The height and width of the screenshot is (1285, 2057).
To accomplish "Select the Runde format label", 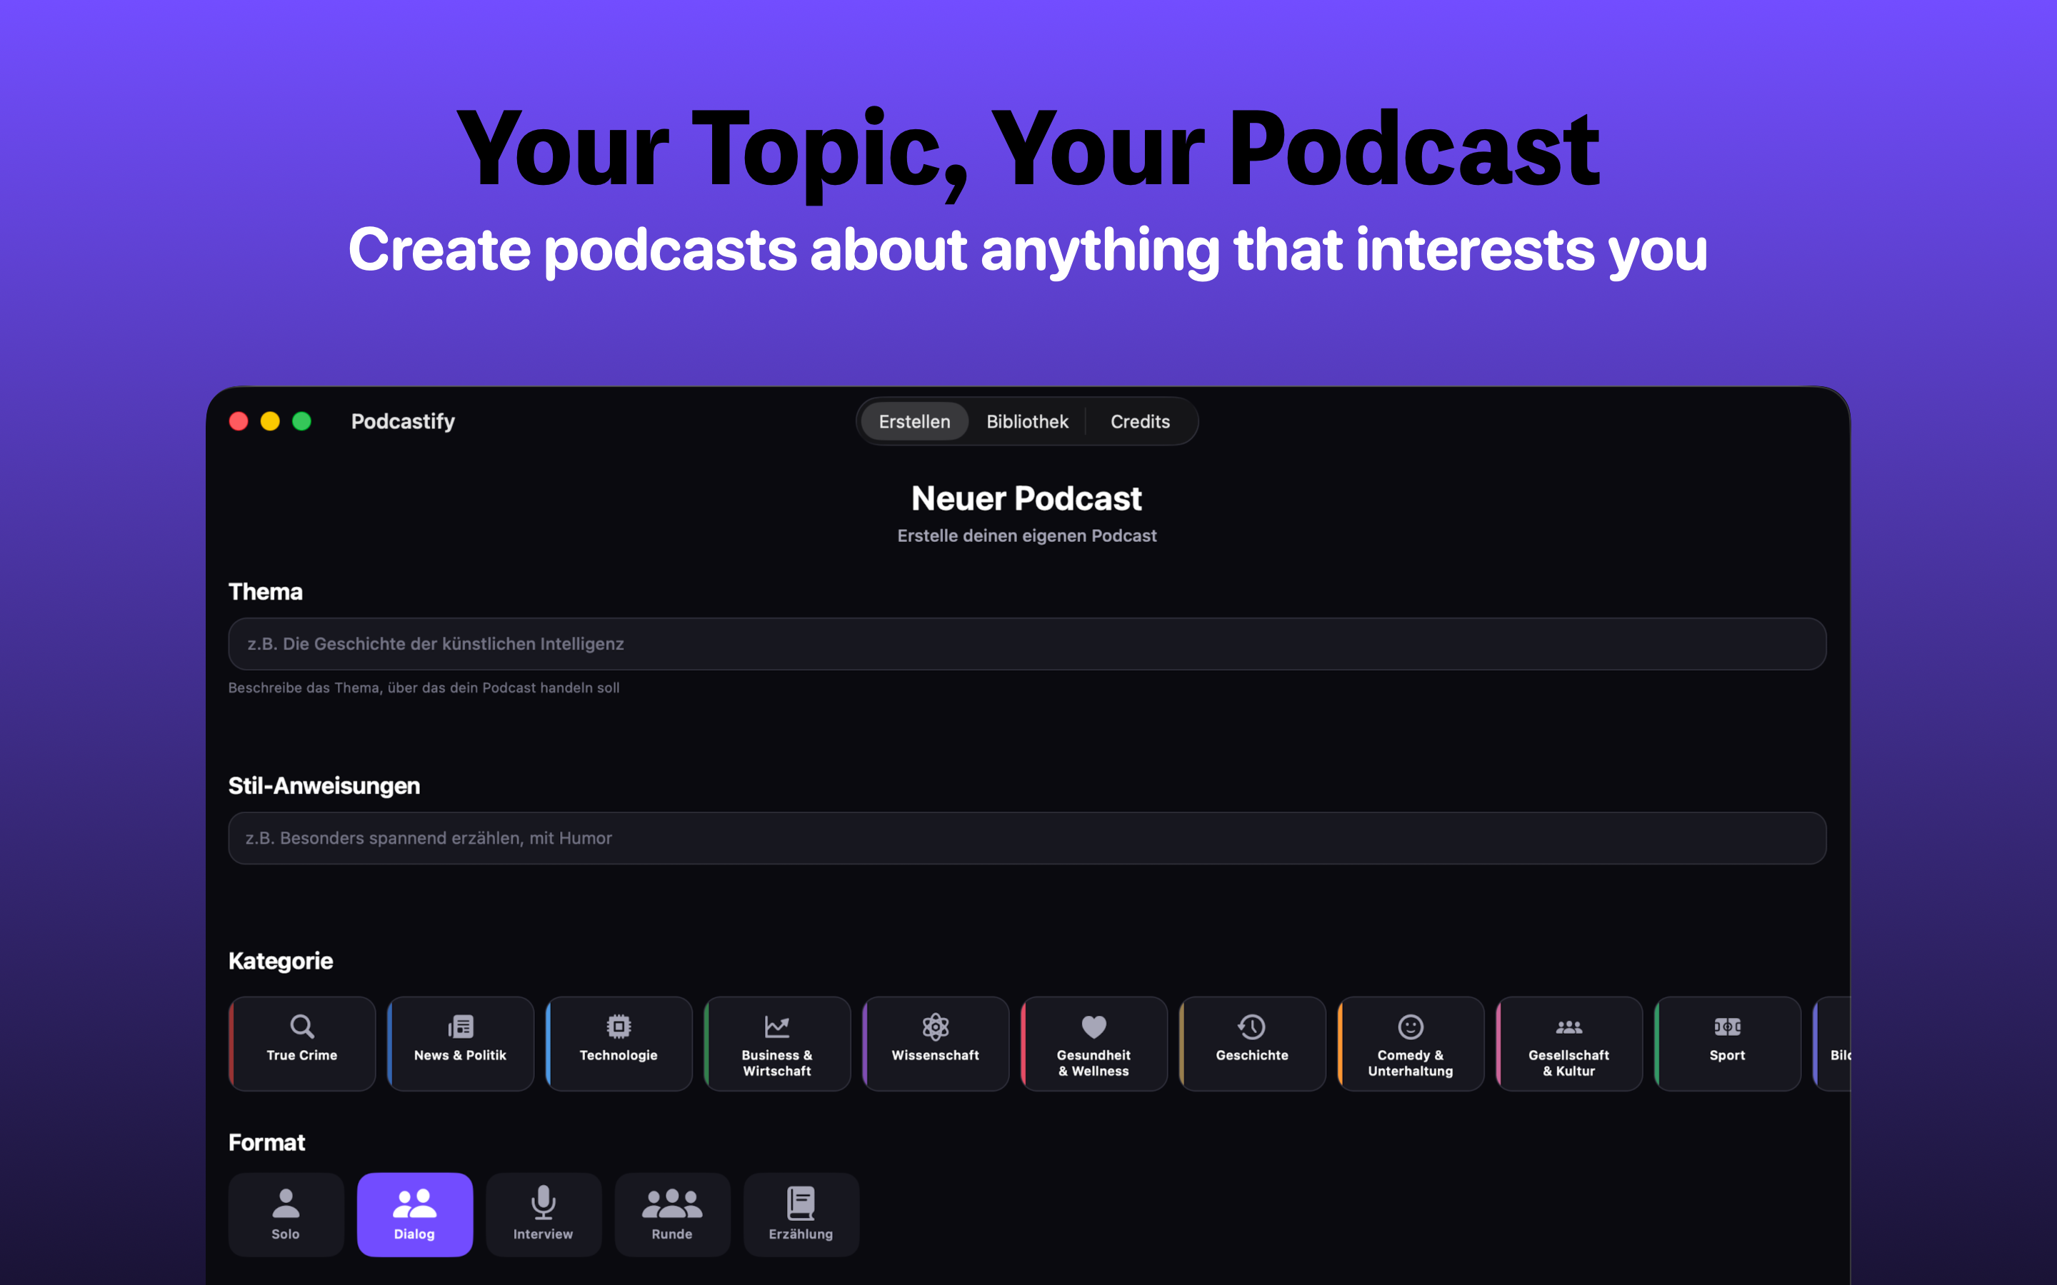I will [672, 1234].
